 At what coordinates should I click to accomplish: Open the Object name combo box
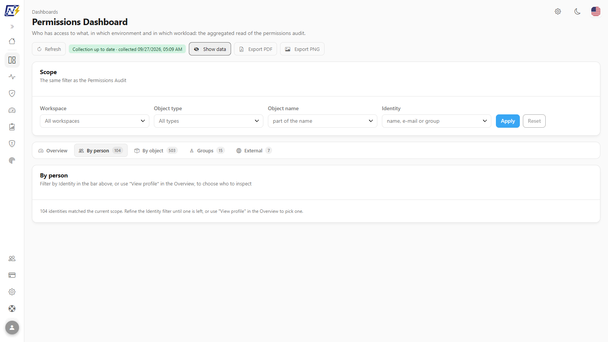323,121
